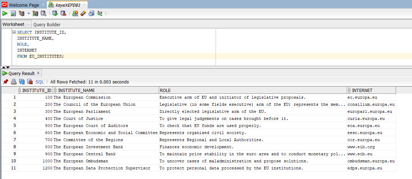This screenshot has height=179, width=412.
Task: Select The European Investment Bank cell
Action: coord(106,147)
